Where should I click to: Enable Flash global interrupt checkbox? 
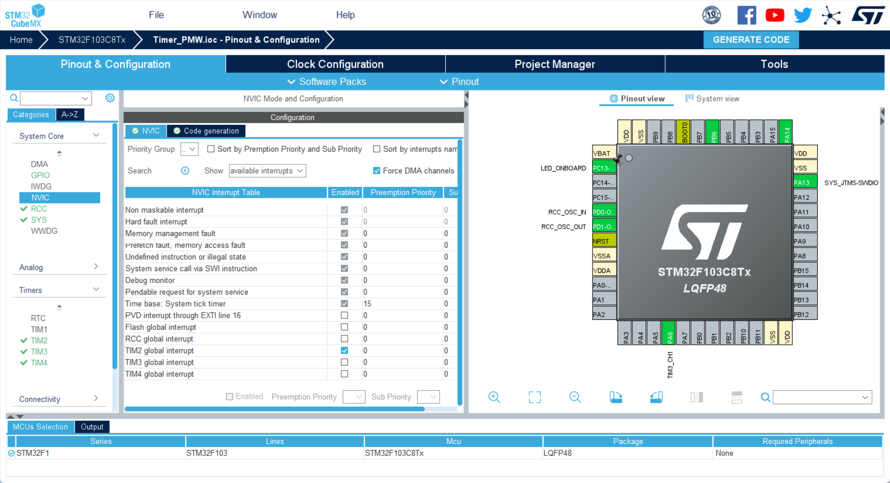click(344, 327)
